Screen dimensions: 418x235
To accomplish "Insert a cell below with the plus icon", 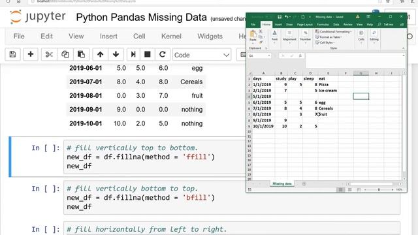I will (x=31, y=55).
